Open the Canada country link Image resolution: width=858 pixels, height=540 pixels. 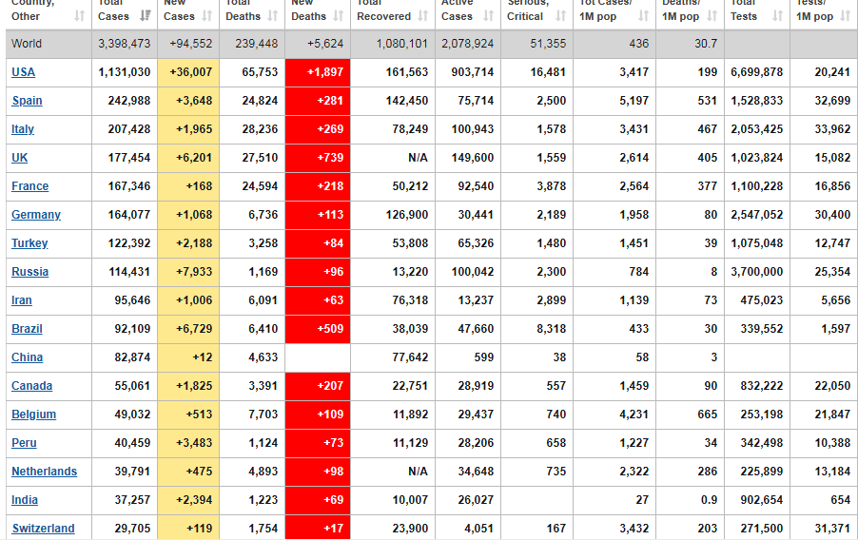pos(31,386)
